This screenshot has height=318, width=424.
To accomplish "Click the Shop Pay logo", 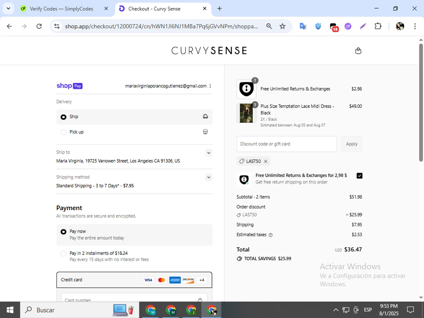I will (70, 86).
